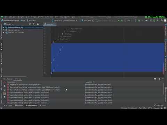
Task: Open Dart Analysis panel gear settings
Action: click(159, 79)
